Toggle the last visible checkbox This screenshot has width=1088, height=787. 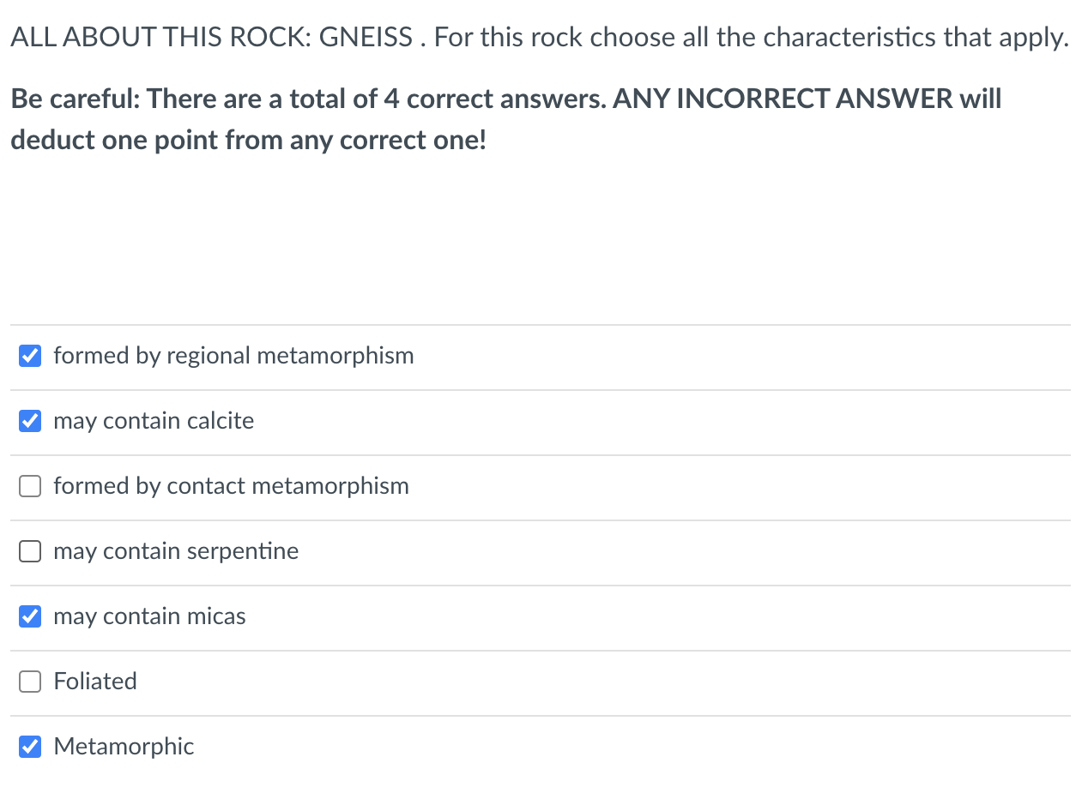[x=30, y=747]
